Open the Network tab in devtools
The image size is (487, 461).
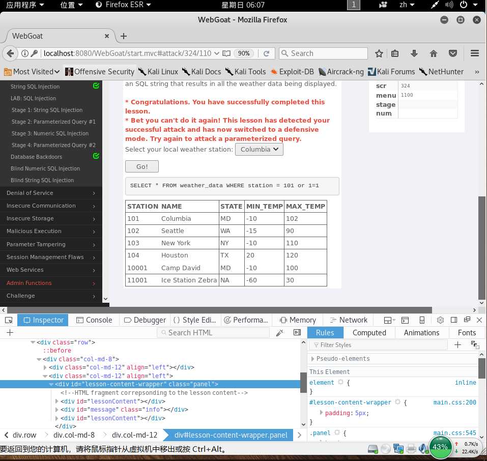[x=349, y=320]
